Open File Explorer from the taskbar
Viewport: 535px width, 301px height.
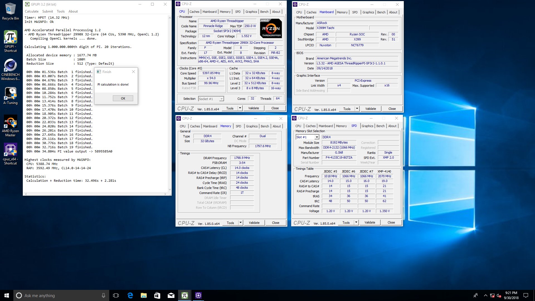pos(144,295)
